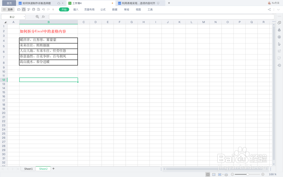The width and height of the screenshot is (283, 177).
Task: Click the selection pointer icon in right sidebar
Action: 279,44
